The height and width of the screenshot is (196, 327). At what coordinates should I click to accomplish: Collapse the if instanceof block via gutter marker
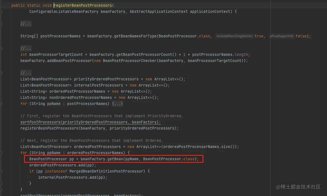point(1,171)
